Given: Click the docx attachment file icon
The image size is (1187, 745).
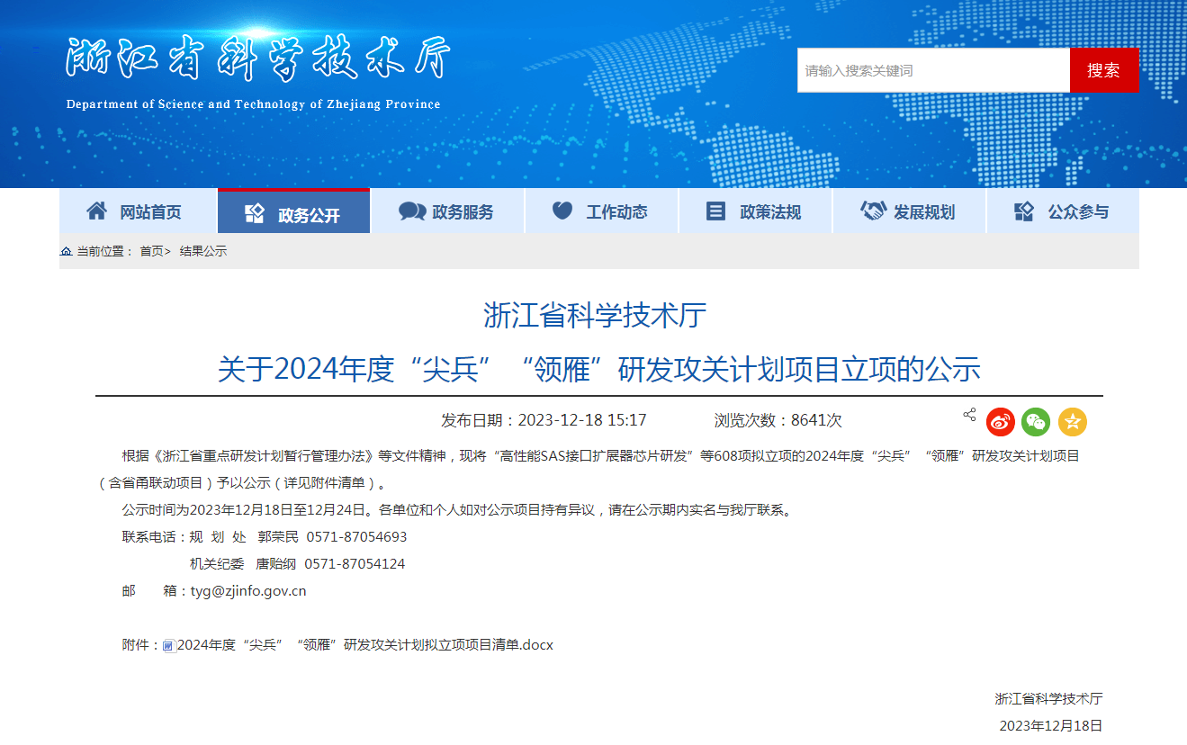Looking at the screenshot, I should 168,646.
